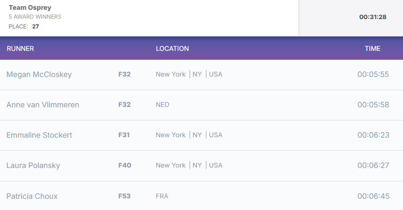This screenshot has width=403, height=210.
Task: Select Emmaline Stockert's time 00:06:23
Action: click(x=374, y=135)
